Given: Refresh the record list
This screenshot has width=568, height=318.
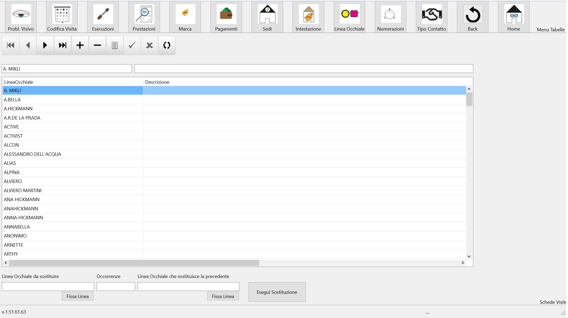Looking at the screenshot, I should coord(167,45).
